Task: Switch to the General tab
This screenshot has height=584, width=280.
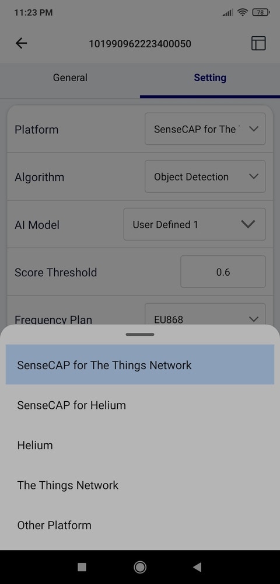Action: [70, 78]
